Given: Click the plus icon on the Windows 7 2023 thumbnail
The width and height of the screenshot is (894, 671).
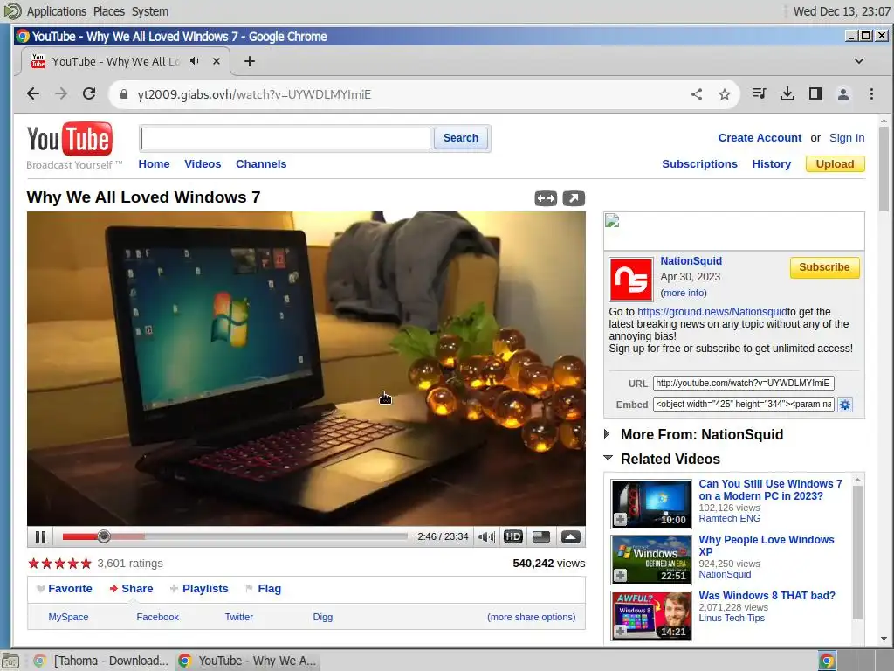Looking at the screenshot, I should coord(621,519).
